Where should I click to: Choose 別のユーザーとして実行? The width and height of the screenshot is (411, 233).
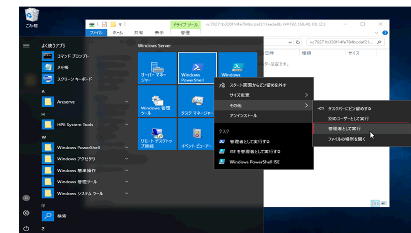362,118
